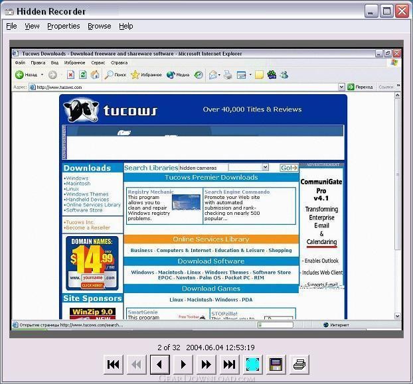Viewport: 413px width, 384px height.
Task: Click the Pocket PC link under Download Software
Action: pos(237,277)
